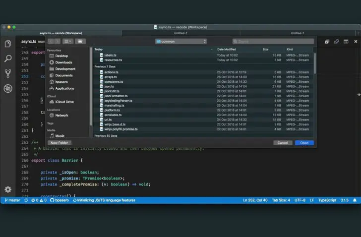
Task: Select the keybindingParser.ts file
Action: pyautogui.click(x=203, y=101)
